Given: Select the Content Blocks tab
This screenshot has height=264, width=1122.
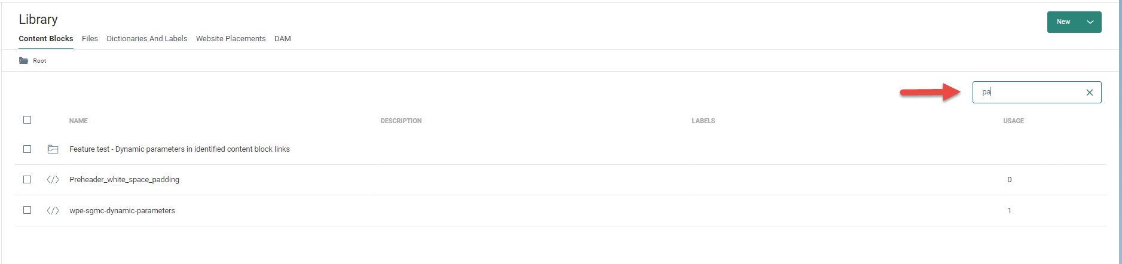Looking at the screenshot, I should tap(46, 39).
